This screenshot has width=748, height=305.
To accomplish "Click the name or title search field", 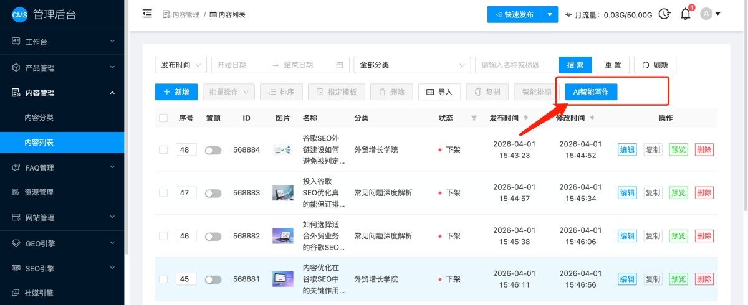I will pos(516,65).
